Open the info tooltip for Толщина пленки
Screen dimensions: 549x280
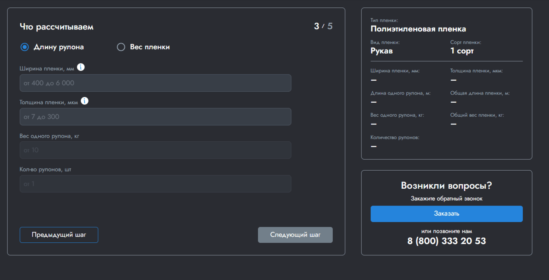84,101
